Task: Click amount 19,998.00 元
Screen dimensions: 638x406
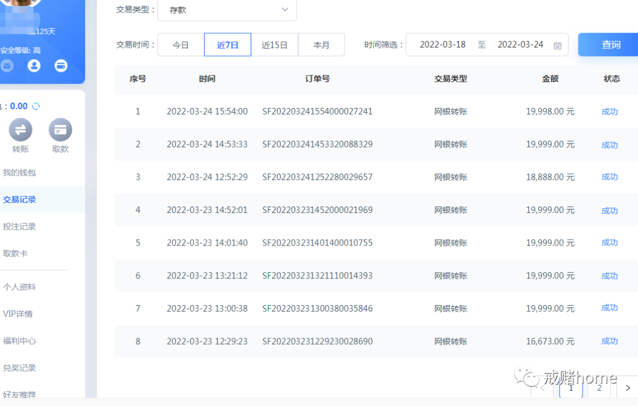Action: (x=550, y=112)
